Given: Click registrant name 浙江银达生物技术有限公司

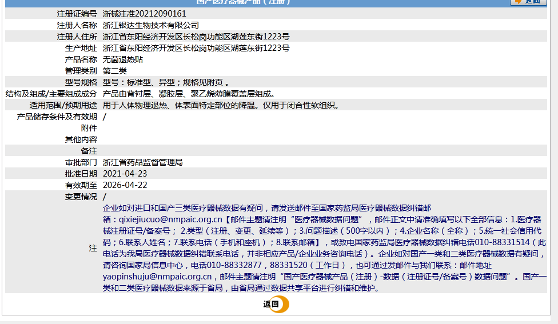Looking at the screenshot, I should pos(151,25).
